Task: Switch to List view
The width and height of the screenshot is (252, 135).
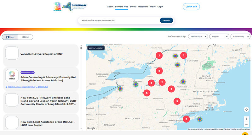Action: [x=26, y=37]
